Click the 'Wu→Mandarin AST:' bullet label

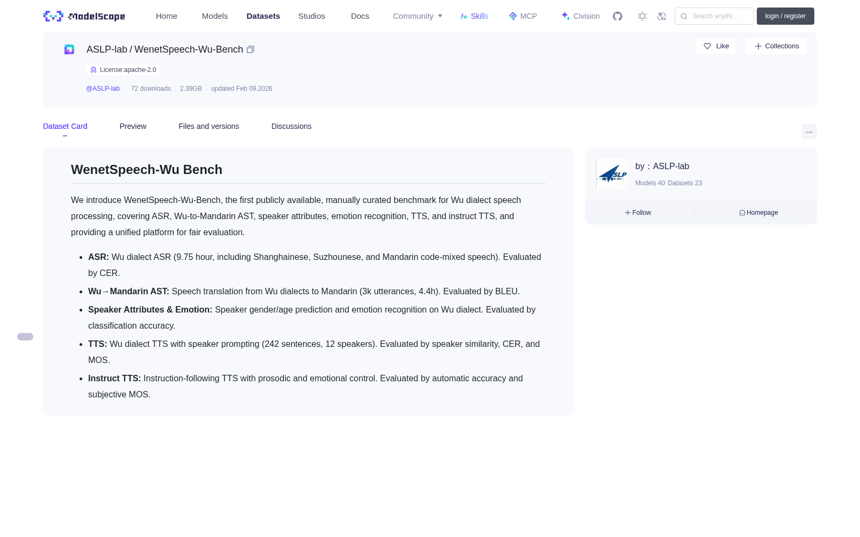coord(128,292)
